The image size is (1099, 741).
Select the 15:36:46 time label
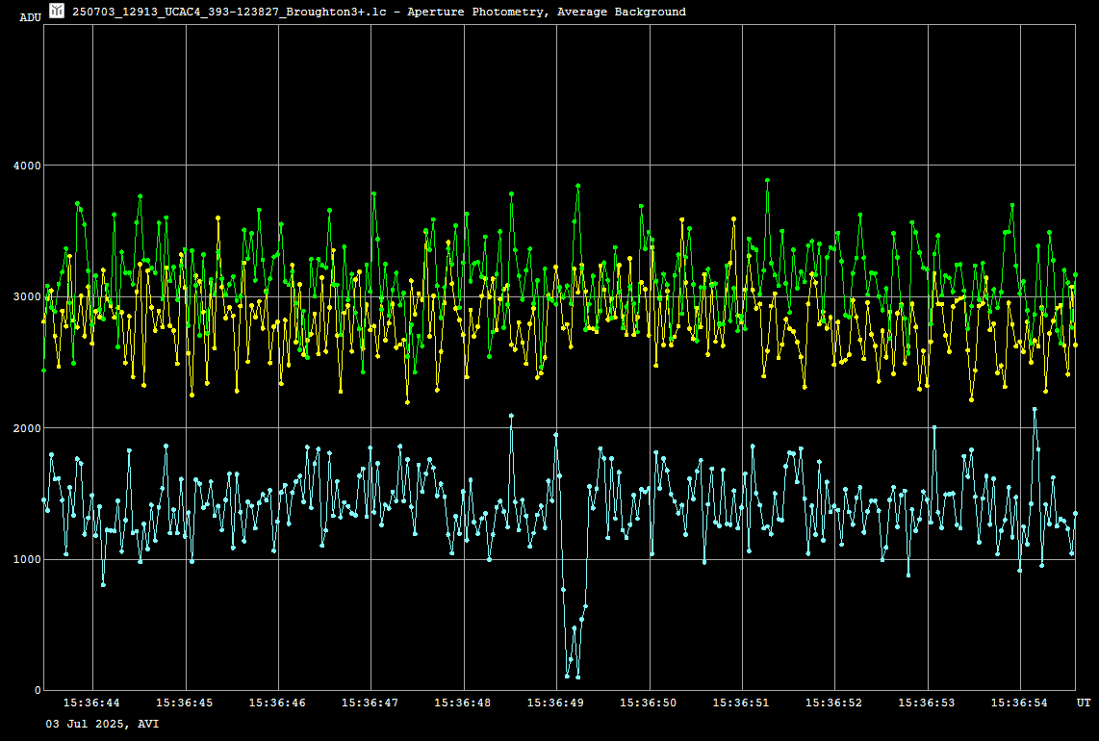[277, 703]
